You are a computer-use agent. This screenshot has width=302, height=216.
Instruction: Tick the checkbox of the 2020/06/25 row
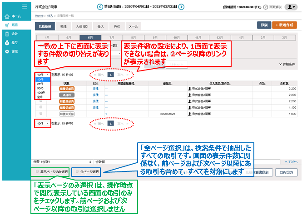[x=41, y=113]
